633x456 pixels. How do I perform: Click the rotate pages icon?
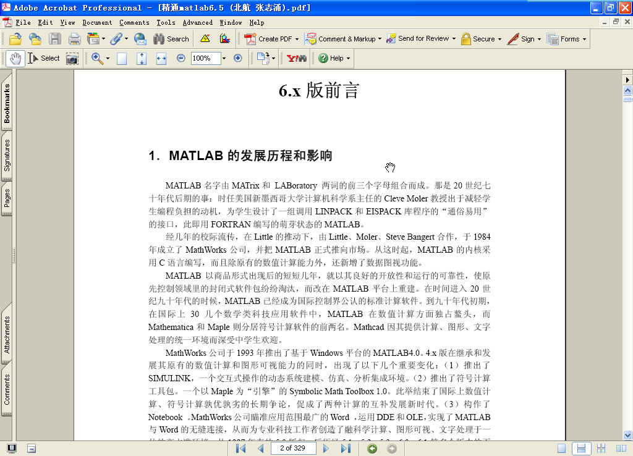(x=263, y=58)
